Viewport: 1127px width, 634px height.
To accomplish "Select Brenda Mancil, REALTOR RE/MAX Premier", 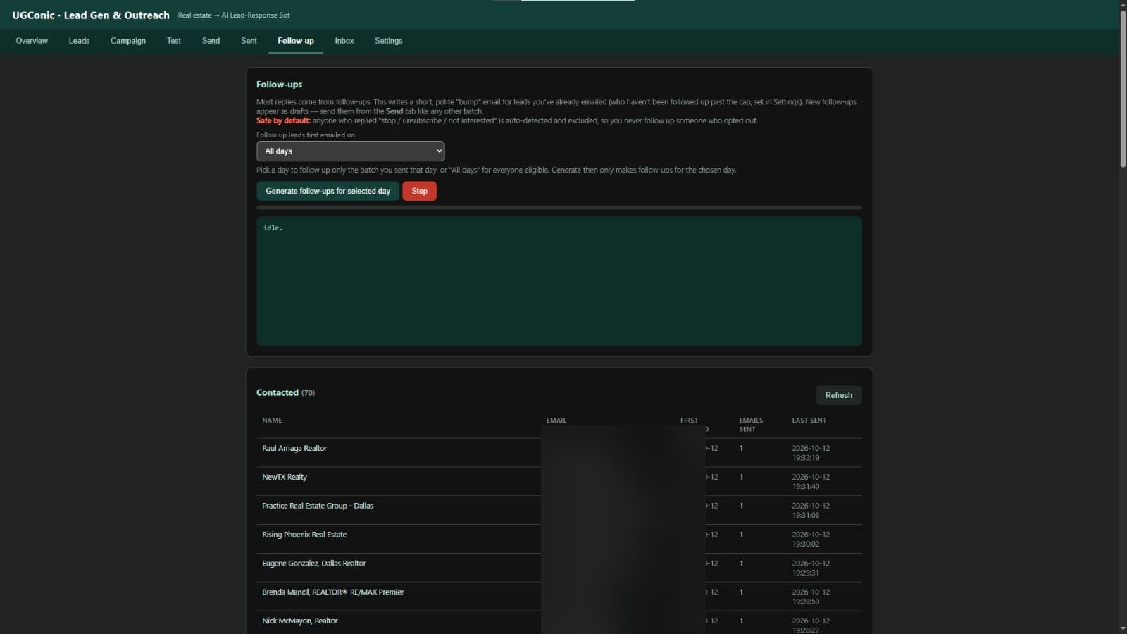I will pyautogui.click(x=333, y=592).
